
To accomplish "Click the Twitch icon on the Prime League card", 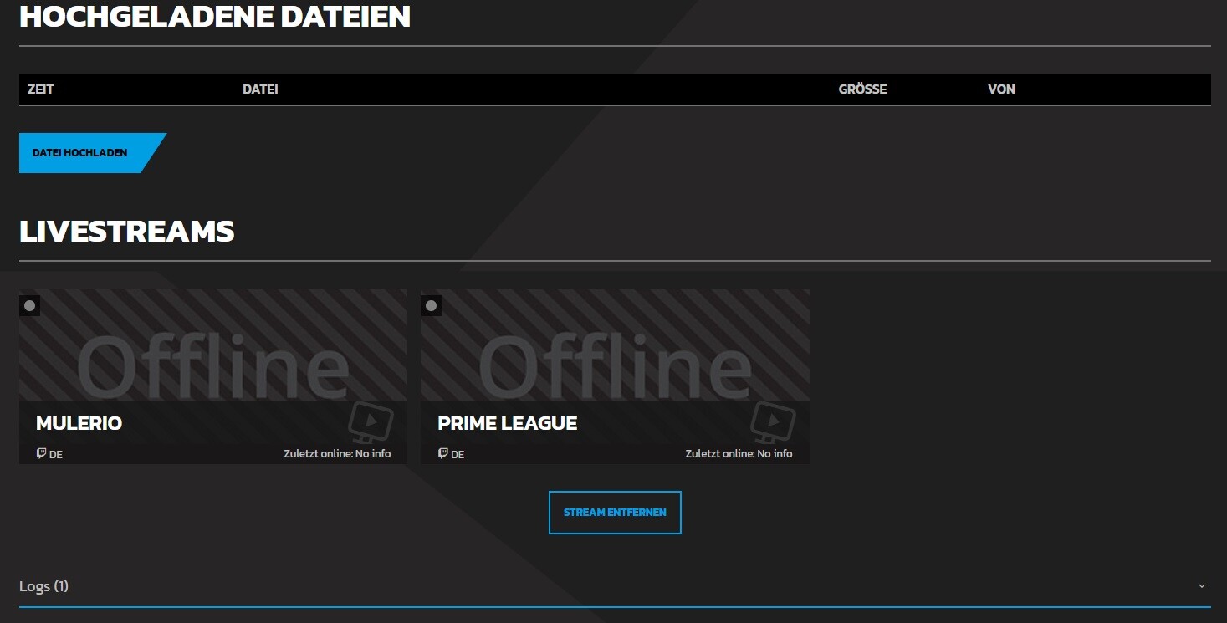I will point(443,454).
